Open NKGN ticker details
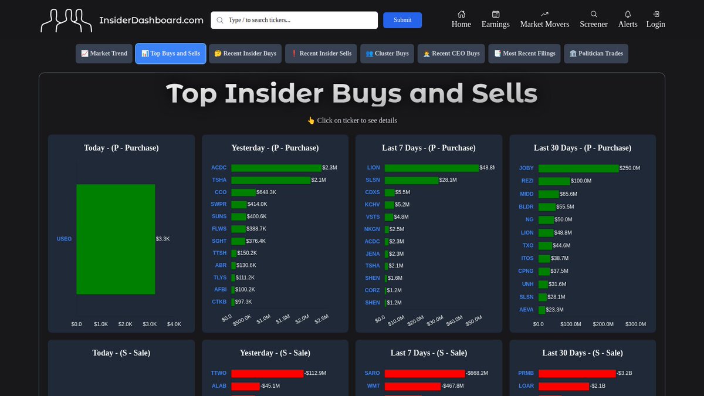Viewport: 704px width, 396px height. pos(373,229)
